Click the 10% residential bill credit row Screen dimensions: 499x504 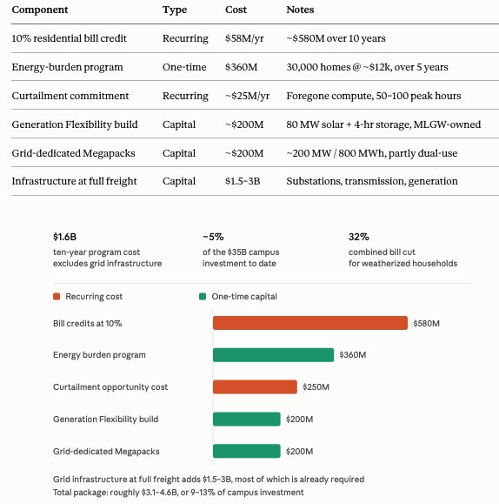255,38
